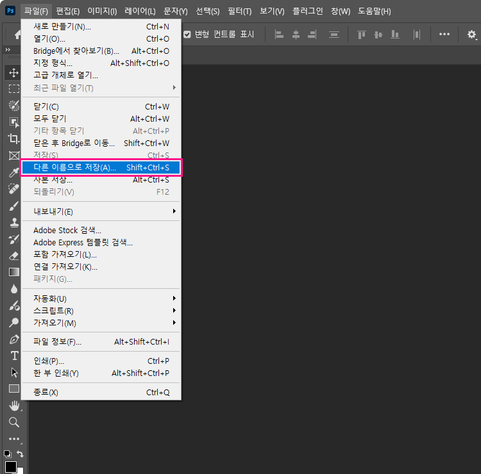Screen dimensions: 481x474
Task: Activate the Horizontal Type tool
Action: (x=13, y=355)
